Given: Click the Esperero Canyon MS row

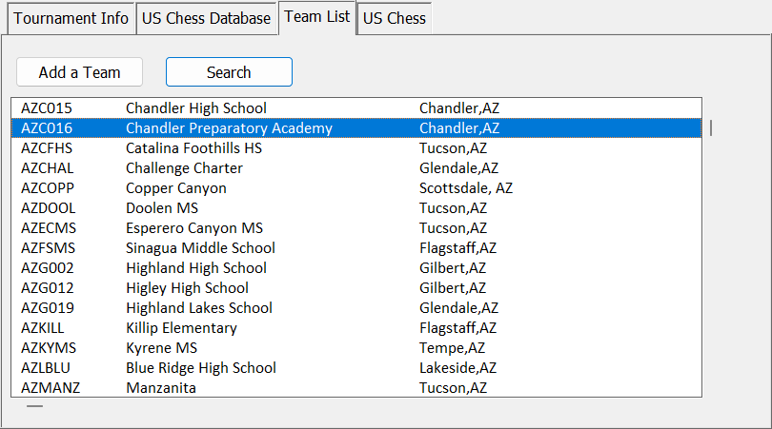Looking at the screenshot, I should pyautogui.click(x=194, y=228).
